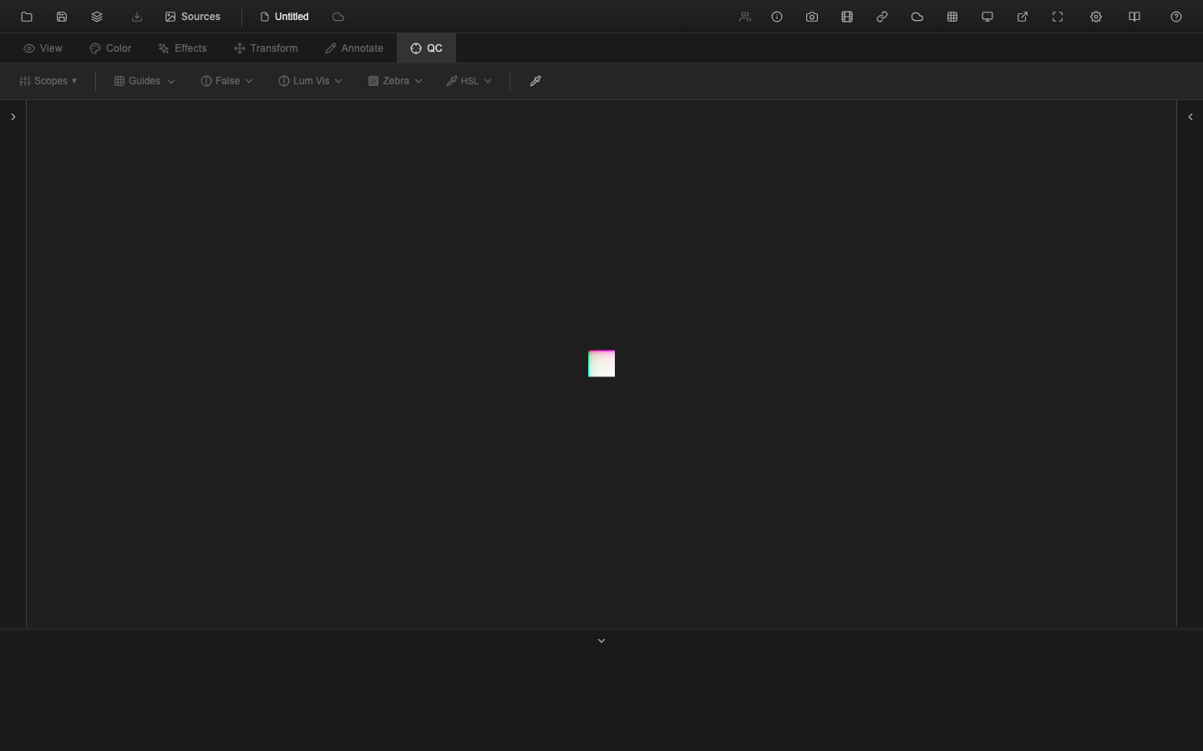Take a snapshot with the camera icon
Image resolution: width=1203 pixels, height=751 pixels.
click(812, 17)
